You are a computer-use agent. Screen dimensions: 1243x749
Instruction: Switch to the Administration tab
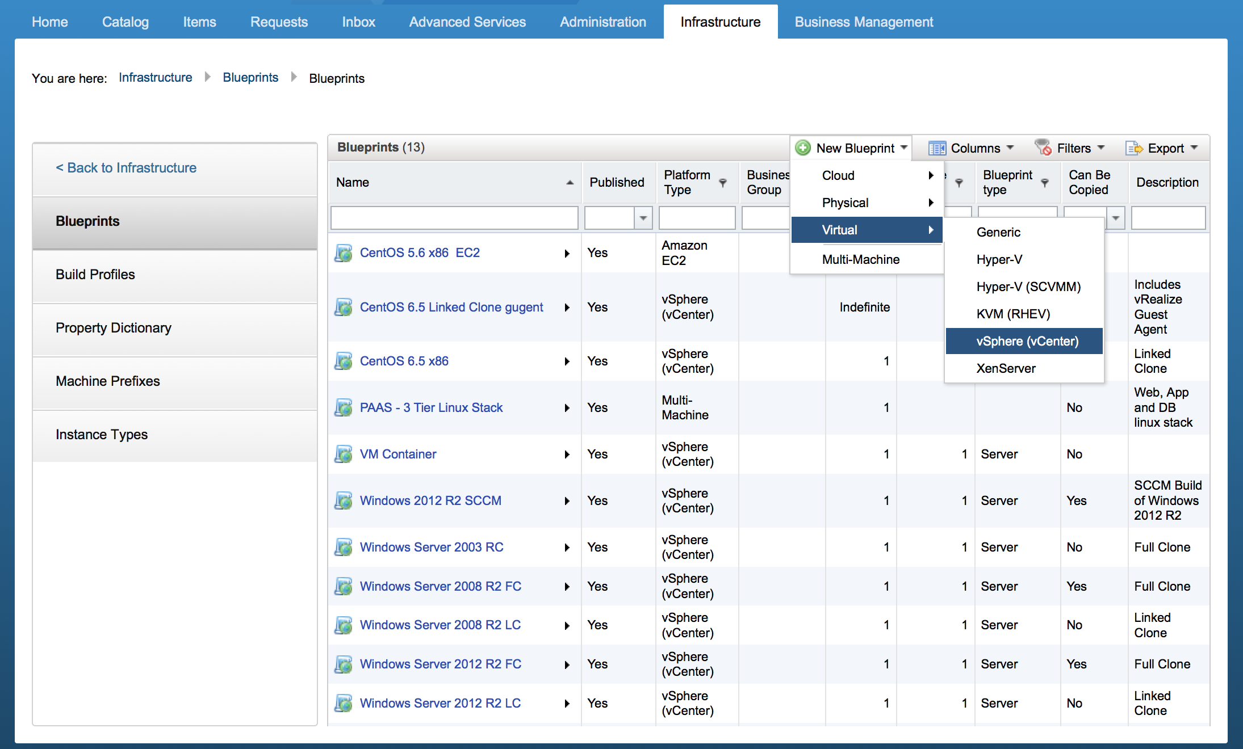[602, 22]
